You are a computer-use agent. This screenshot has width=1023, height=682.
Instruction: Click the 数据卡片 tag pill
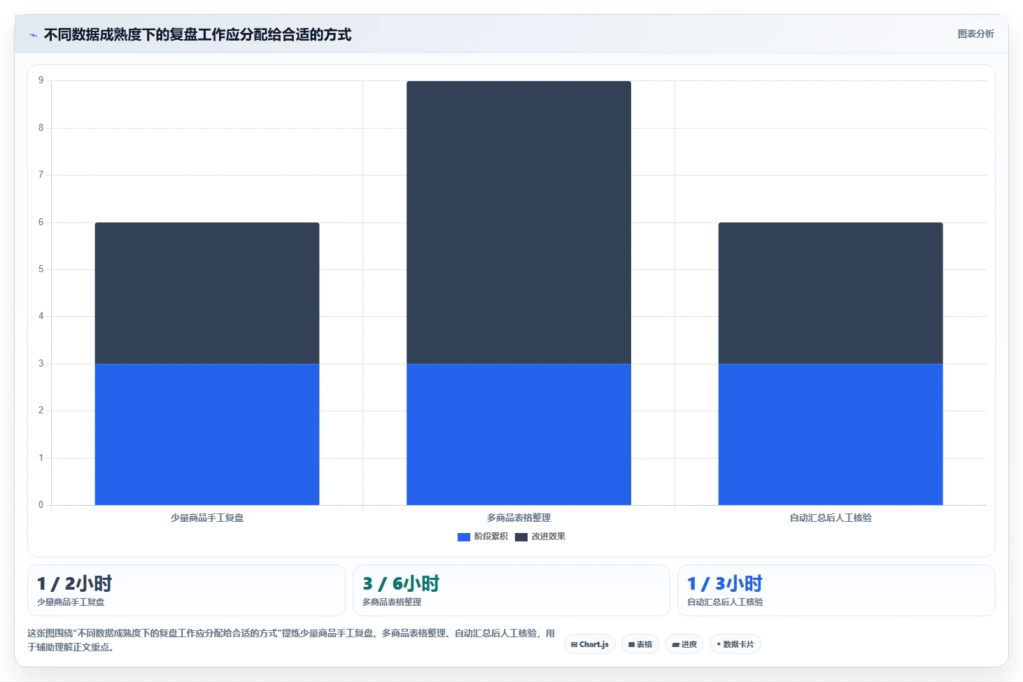click(x=735, y=644)
